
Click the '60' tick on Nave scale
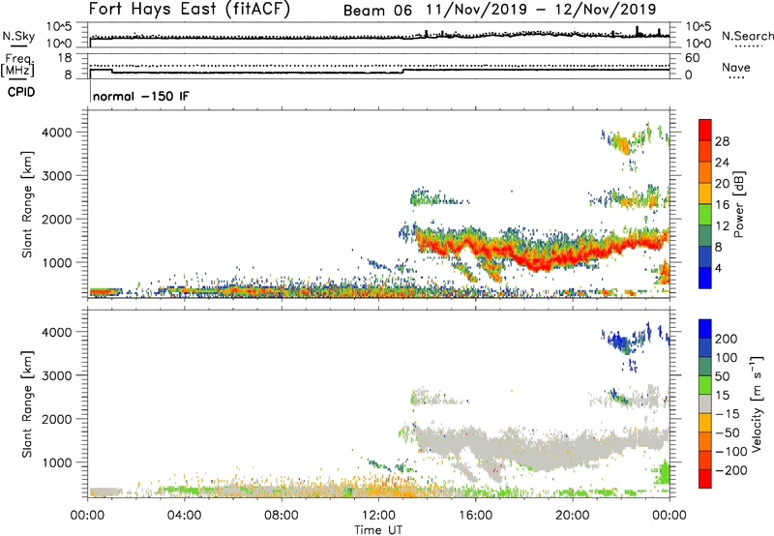point(693,58)
